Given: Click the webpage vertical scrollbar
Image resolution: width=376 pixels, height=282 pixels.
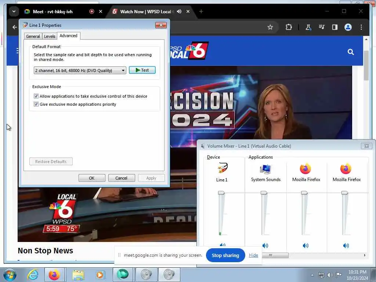Looking at the screenshot, I should tap(366, 65).
